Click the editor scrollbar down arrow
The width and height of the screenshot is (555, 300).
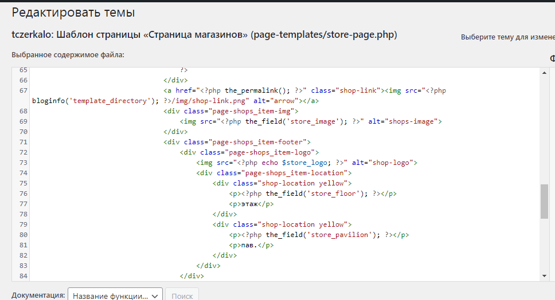(x=544, y=276)
